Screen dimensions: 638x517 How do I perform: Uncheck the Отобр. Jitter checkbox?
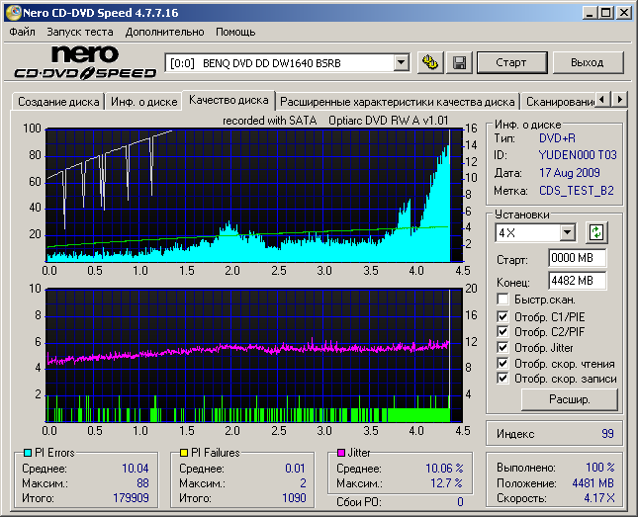pyautogui.click(x=502, y=347)
